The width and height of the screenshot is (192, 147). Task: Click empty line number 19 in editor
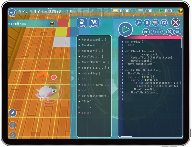coord(122,99)
